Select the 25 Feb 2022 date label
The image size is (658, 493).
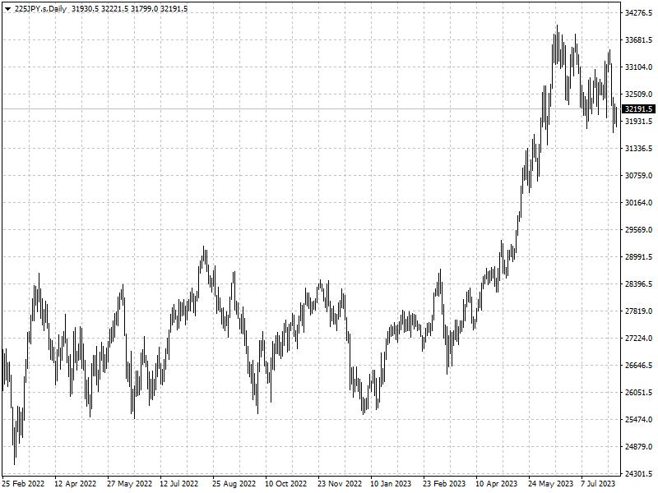(x=23, y=483)
